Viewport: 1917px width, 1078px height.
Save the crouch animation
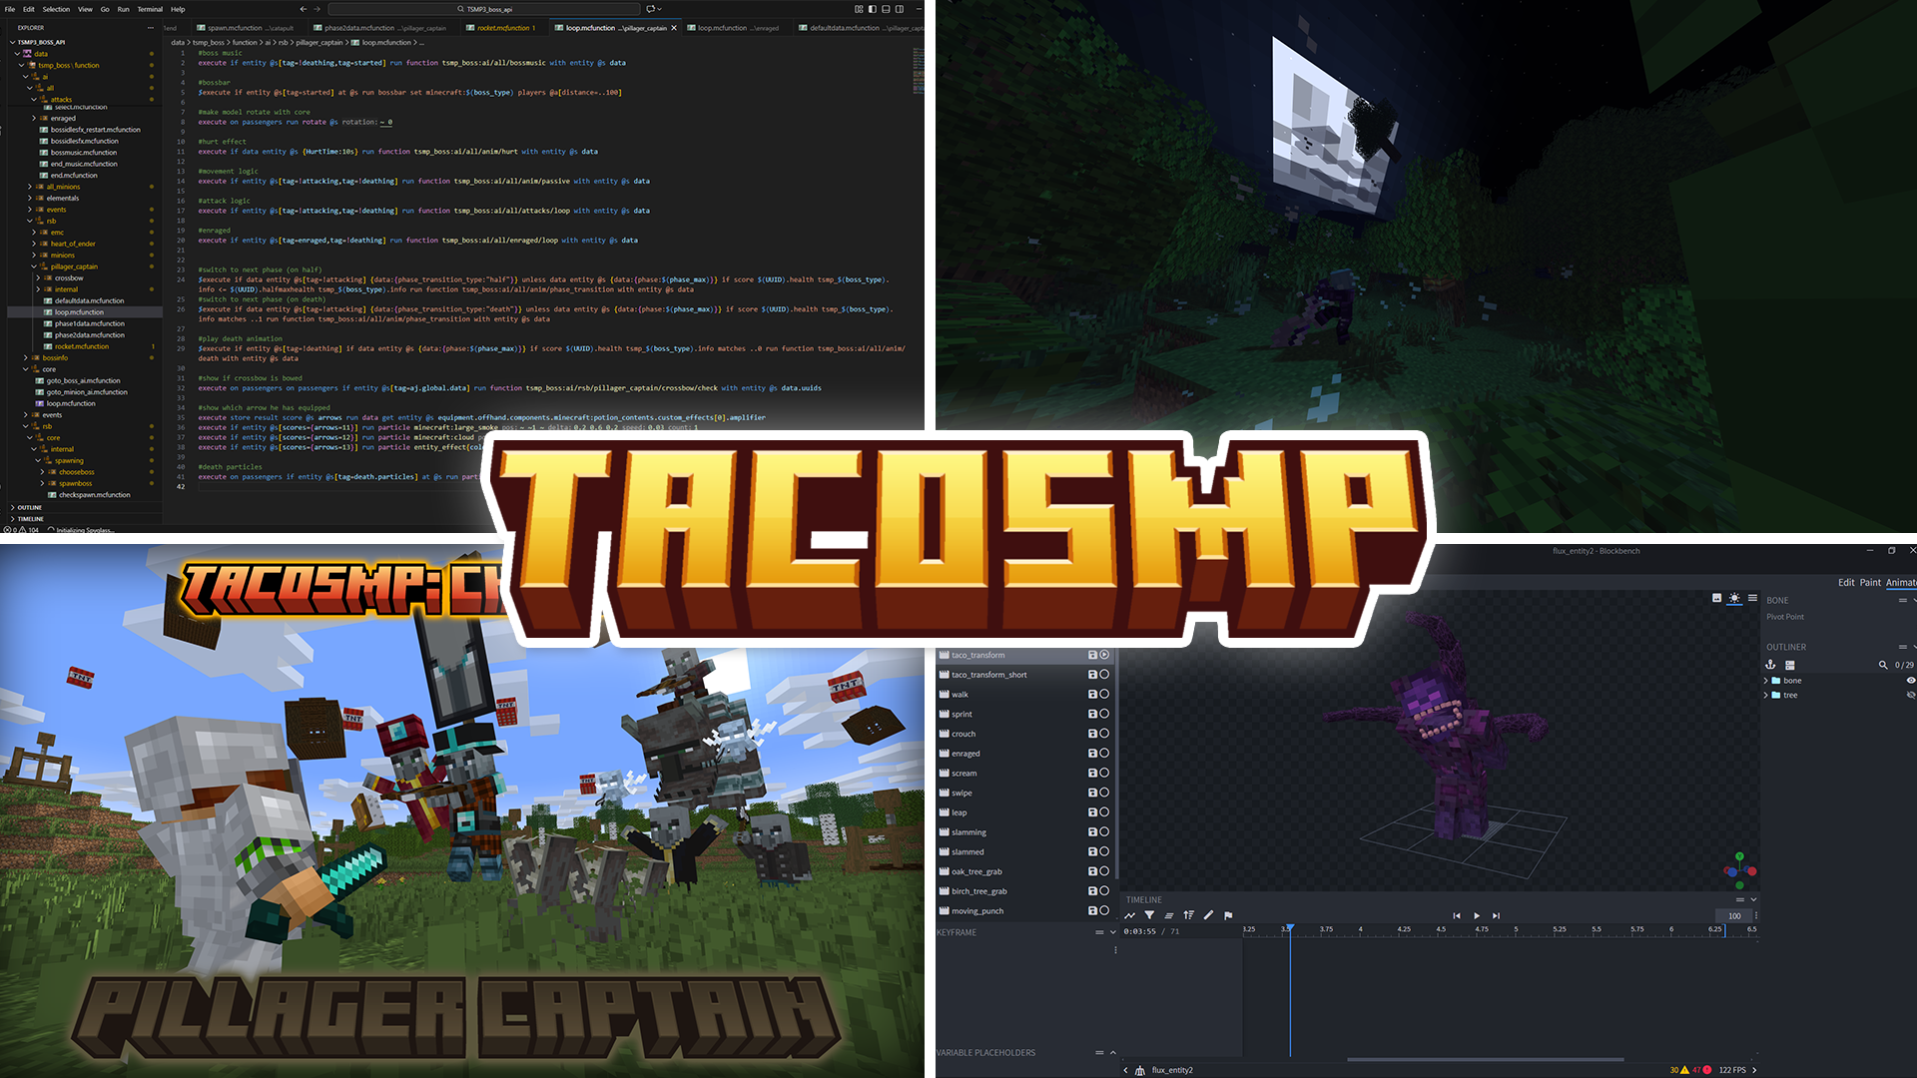1092,734
